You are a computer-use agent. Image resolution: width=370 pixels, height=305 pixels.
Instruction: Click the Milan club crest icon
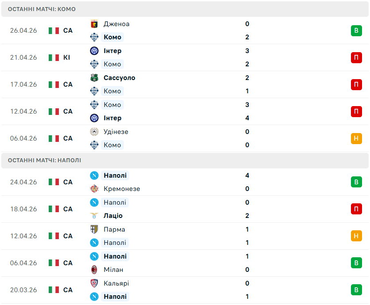tap(94, 270)
